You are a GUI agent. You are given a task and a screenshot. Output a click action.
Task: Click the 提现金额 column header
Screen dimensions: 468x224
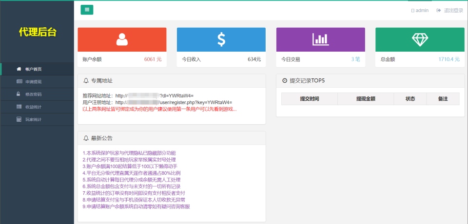[x=366, y=99]
